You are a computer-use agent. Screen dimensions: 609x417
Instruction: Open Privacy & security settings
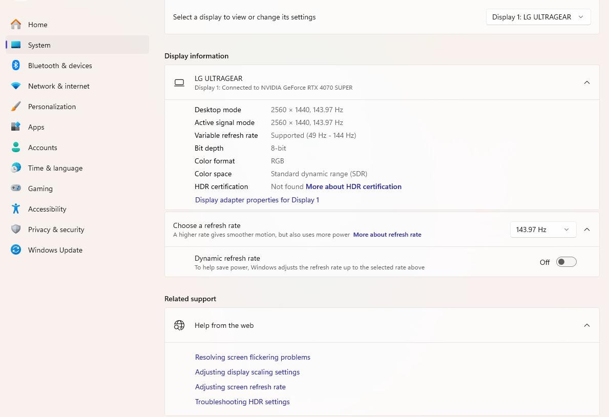[77, 230]
